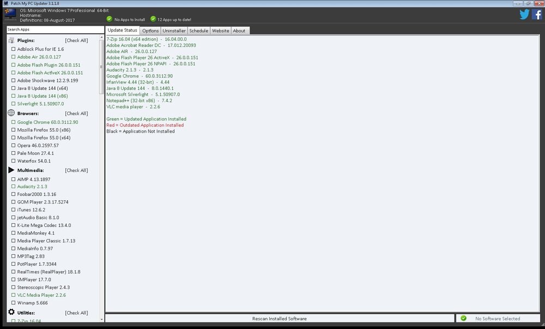Click the red Outdated Application Installed legend
The width and height of the screenshot is (545, 329).
point(145,125)
